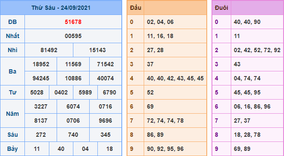Click the Đầu row 6 value 69
284x156 pixels.
click(x=150, y=106)
